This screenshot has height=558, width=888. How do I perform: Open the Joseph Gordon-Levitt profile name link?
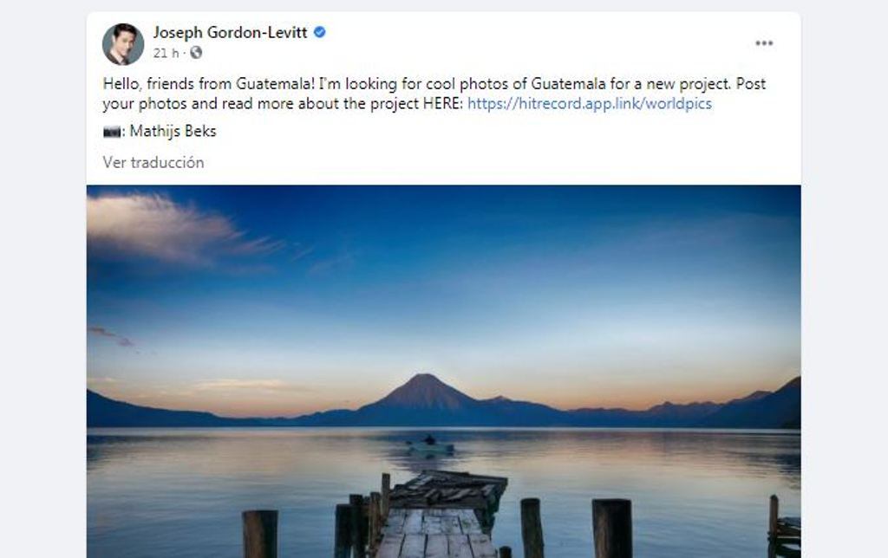[232, 33]
